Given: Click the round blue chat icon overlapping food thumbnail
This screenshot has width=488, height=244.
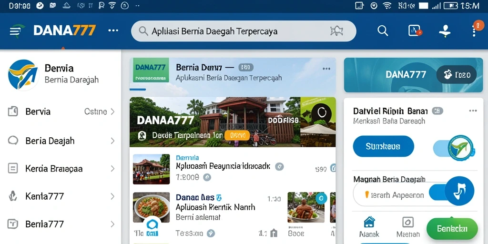Looking at the screenshot, I should click(152, 225).
